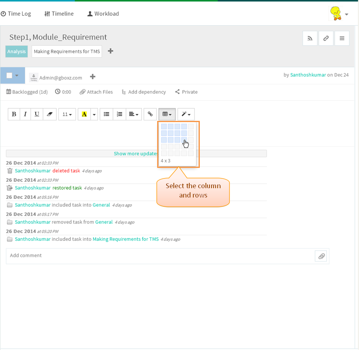Add assignee with plus icon
This screenshot has height=350, width=359.
93,77
